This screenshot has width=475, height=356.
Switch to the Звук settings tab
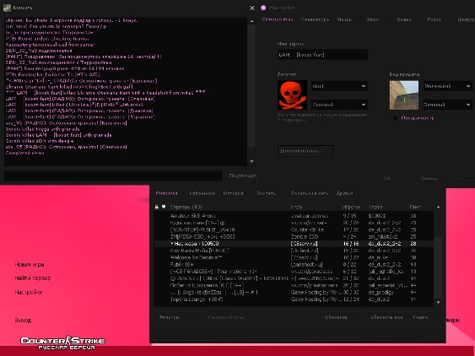tap(372, 19)
